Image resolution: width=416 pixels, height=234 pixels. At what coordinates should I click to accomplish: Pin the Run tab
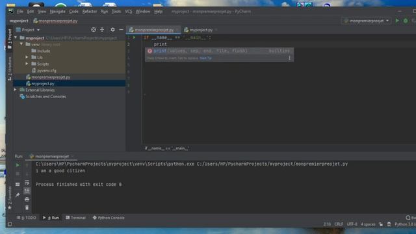(x=18, y=195)
